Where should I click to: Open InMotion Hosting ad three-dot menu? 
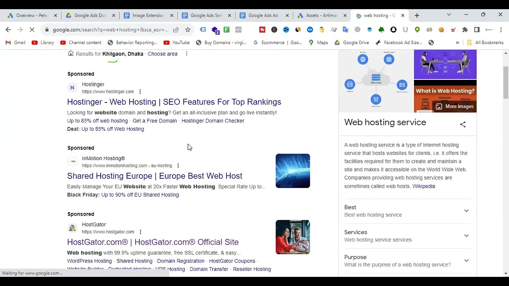tap(178, 166)
